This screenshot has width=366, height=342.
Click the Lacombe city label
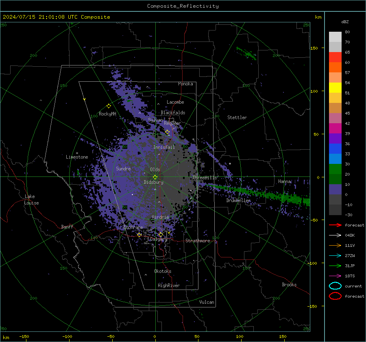[175, 102]
